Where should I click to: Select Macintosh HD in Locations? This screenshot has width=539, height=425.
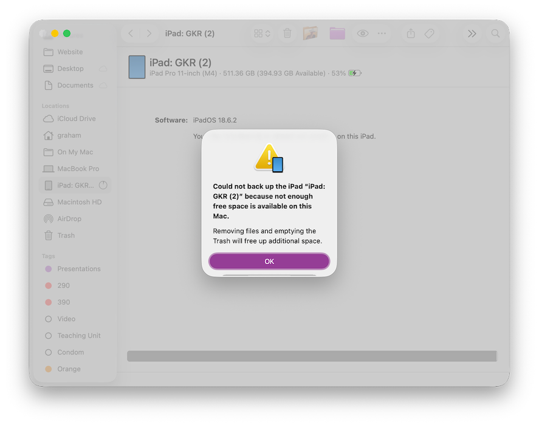point(79,202)
